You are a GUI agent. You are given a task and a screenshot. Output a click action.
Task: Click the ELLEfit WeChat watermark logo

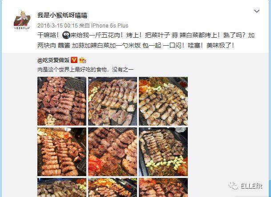click(x=246, y=186)
